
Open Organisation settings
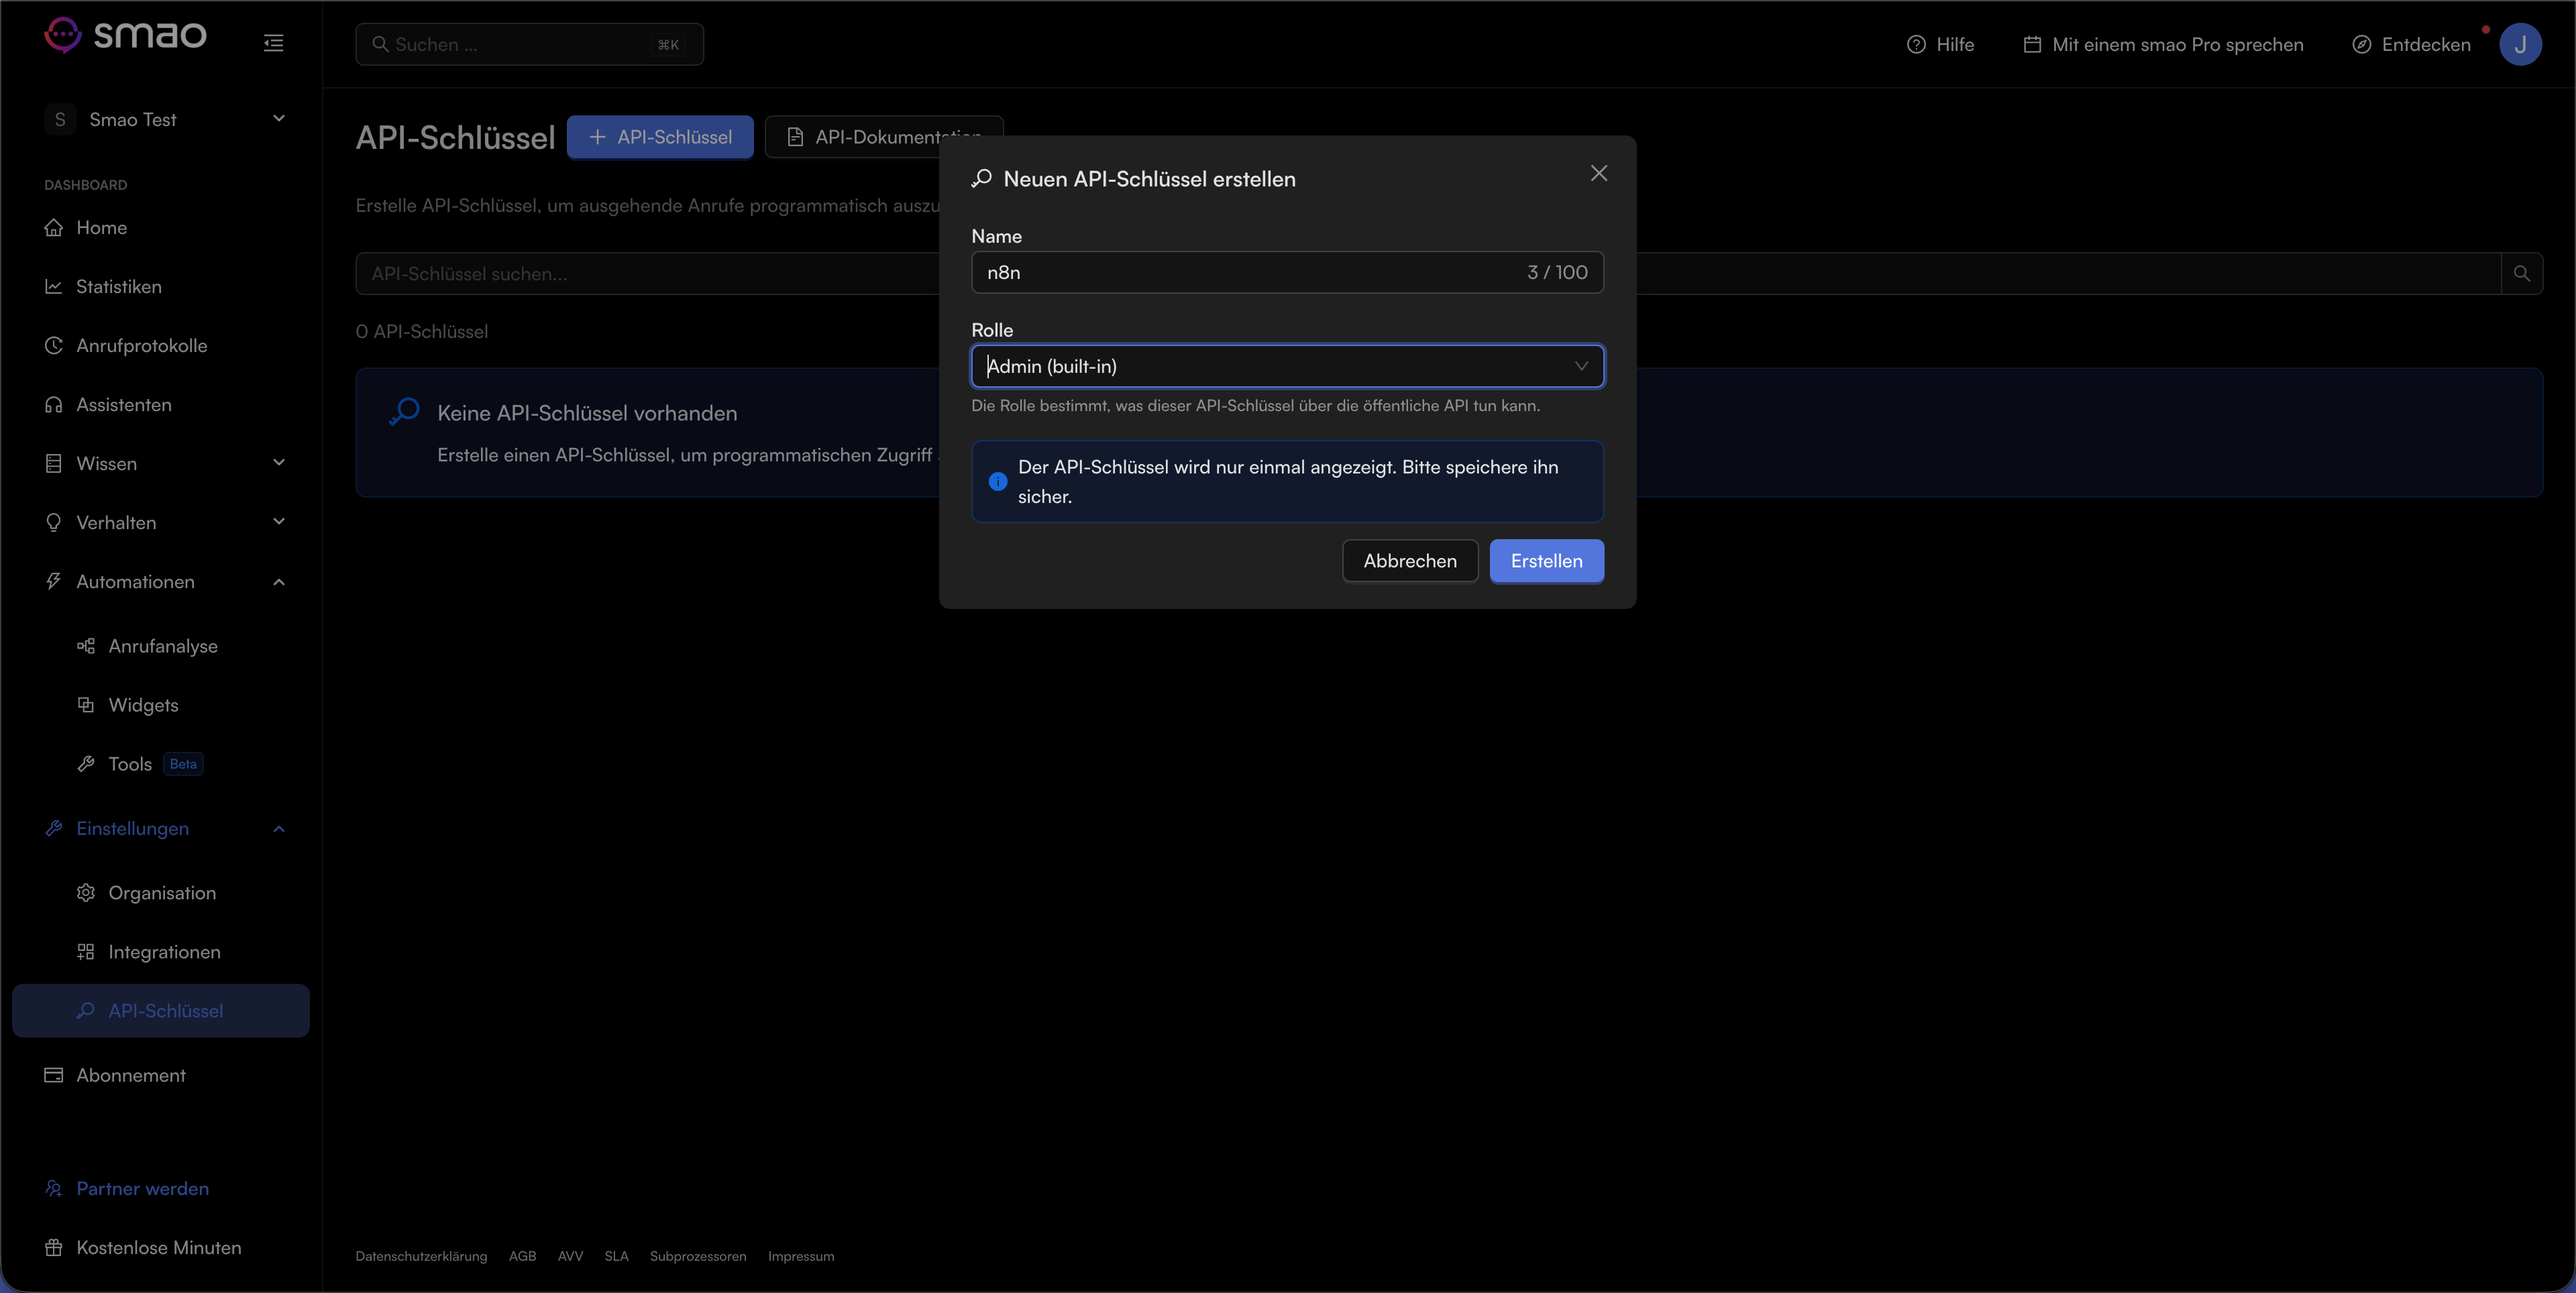coord(161,893)
